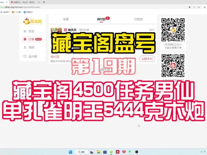207x155 pixels.
Task: Open WPS Office from taskbar
Action: (x=124, y=152)
